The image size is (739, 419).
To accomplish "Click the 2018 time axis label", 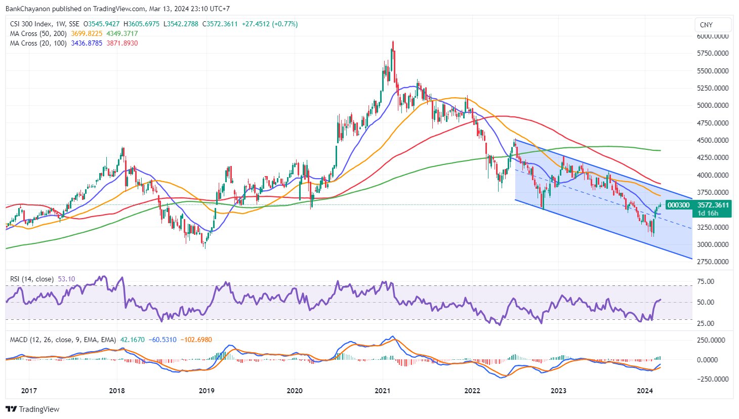I will [117, 391].
